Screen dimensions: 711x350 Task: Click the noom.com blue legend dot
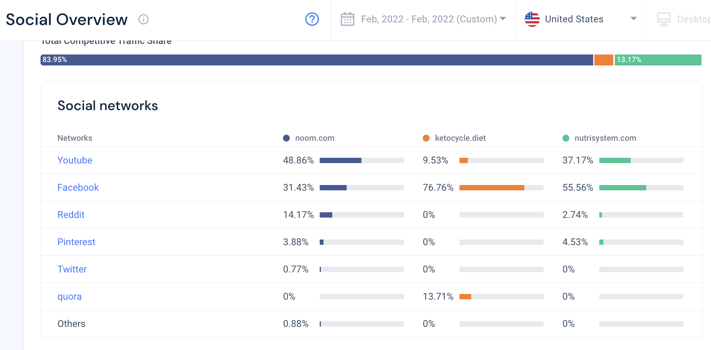[286, 138]
